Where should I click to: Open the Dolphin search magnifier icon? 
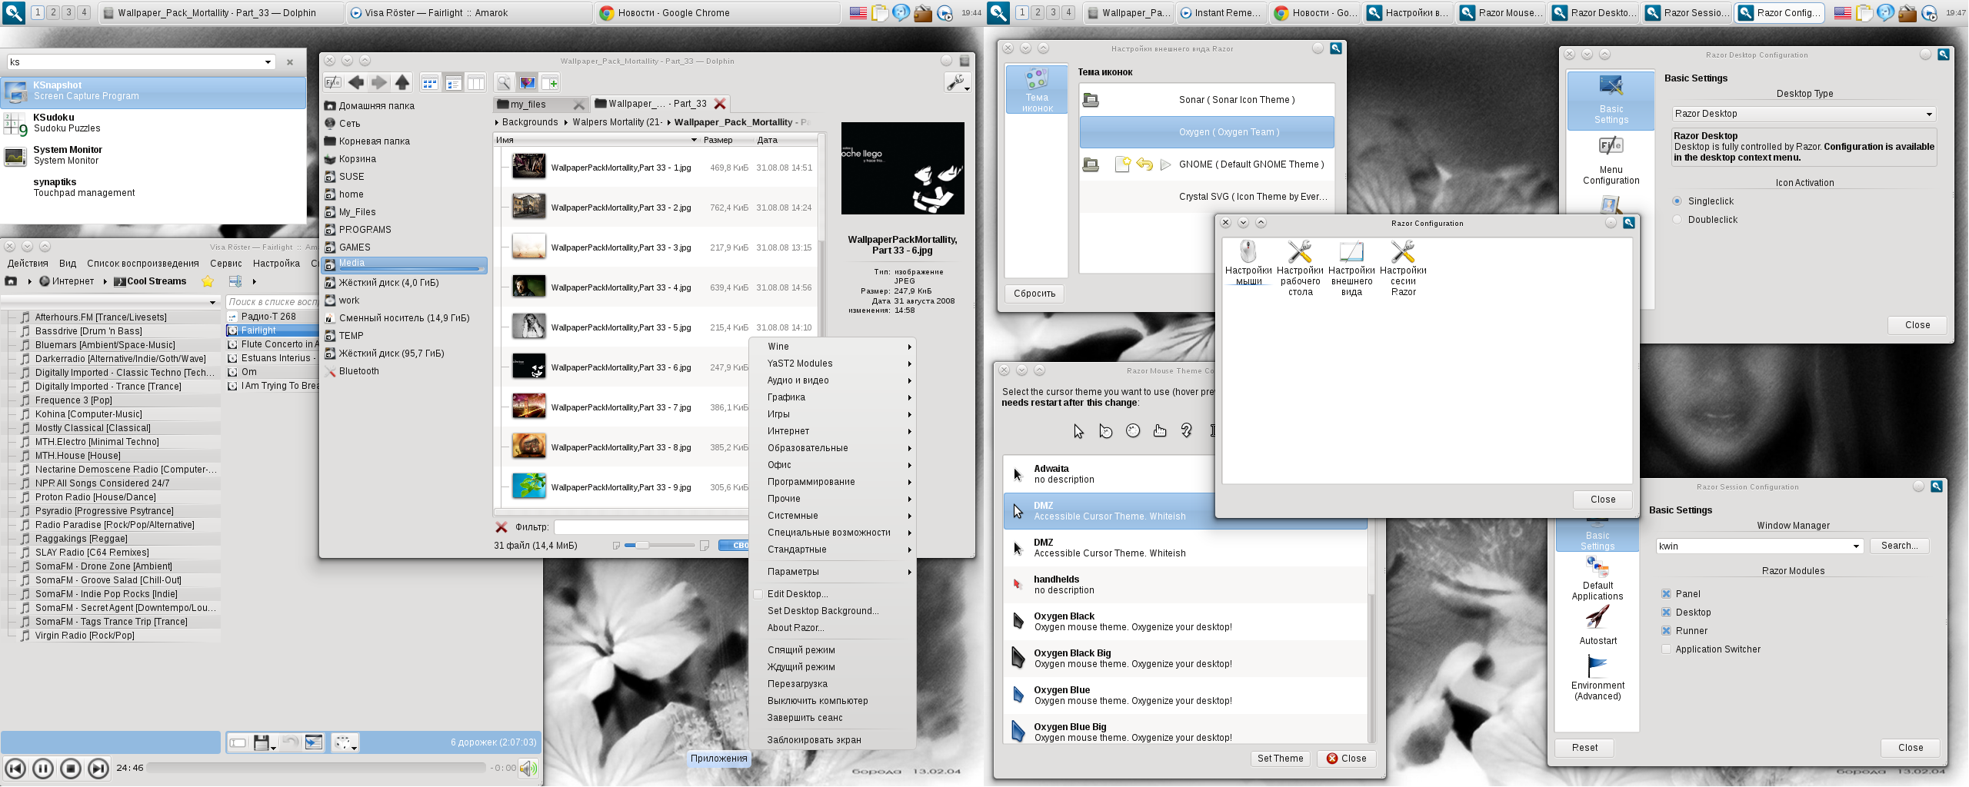pos(504,83)
